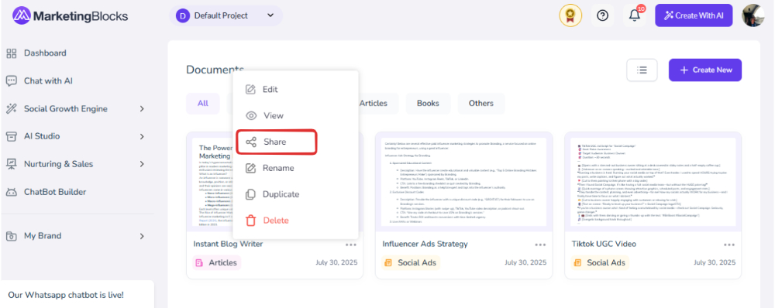Click the Nurturing & Sales sidebar item
The width and height of the screenshot is (775, 308).
(x=58, y=164)
